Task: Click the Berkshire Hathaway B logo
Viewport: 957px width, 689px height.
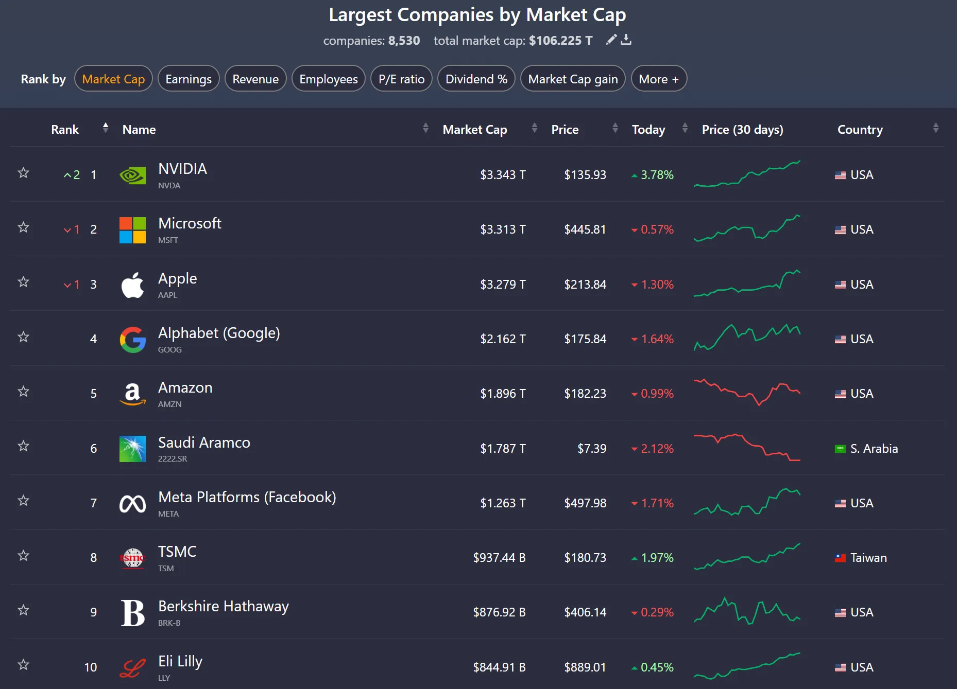Action: pos(132,613)
